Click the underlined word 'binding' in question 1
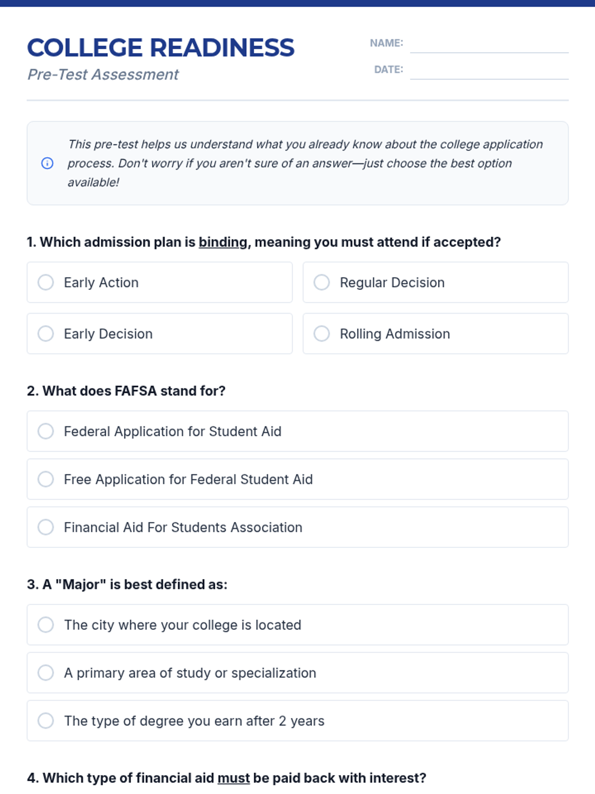 223,242
